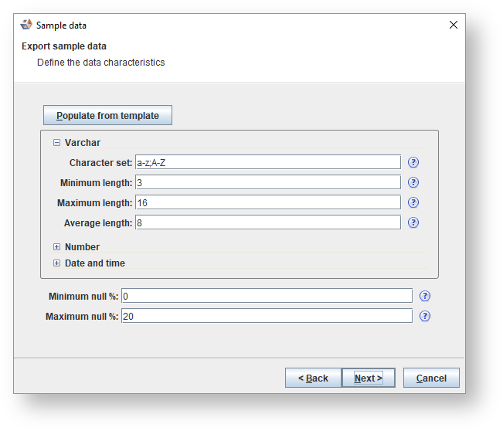Open help for Minimum null %
503x431 pixels.
pos(425,296)
